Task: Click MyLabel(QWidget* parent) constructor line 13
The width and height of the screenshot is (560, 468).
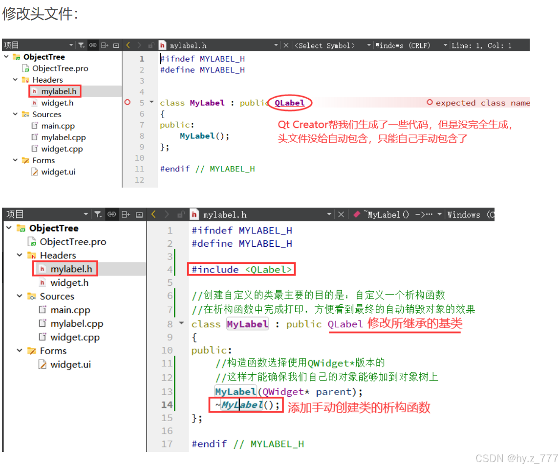Action: click(x=289, y=392)
